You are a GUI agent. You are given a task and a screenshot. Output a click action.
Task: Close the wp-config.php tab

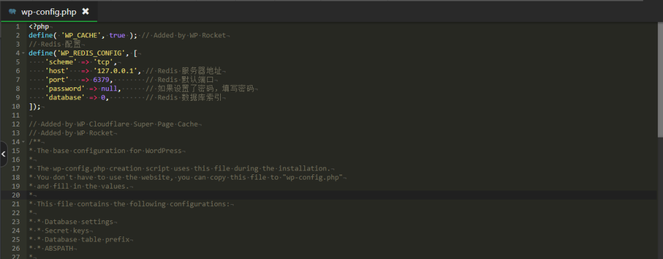[85, 12]
